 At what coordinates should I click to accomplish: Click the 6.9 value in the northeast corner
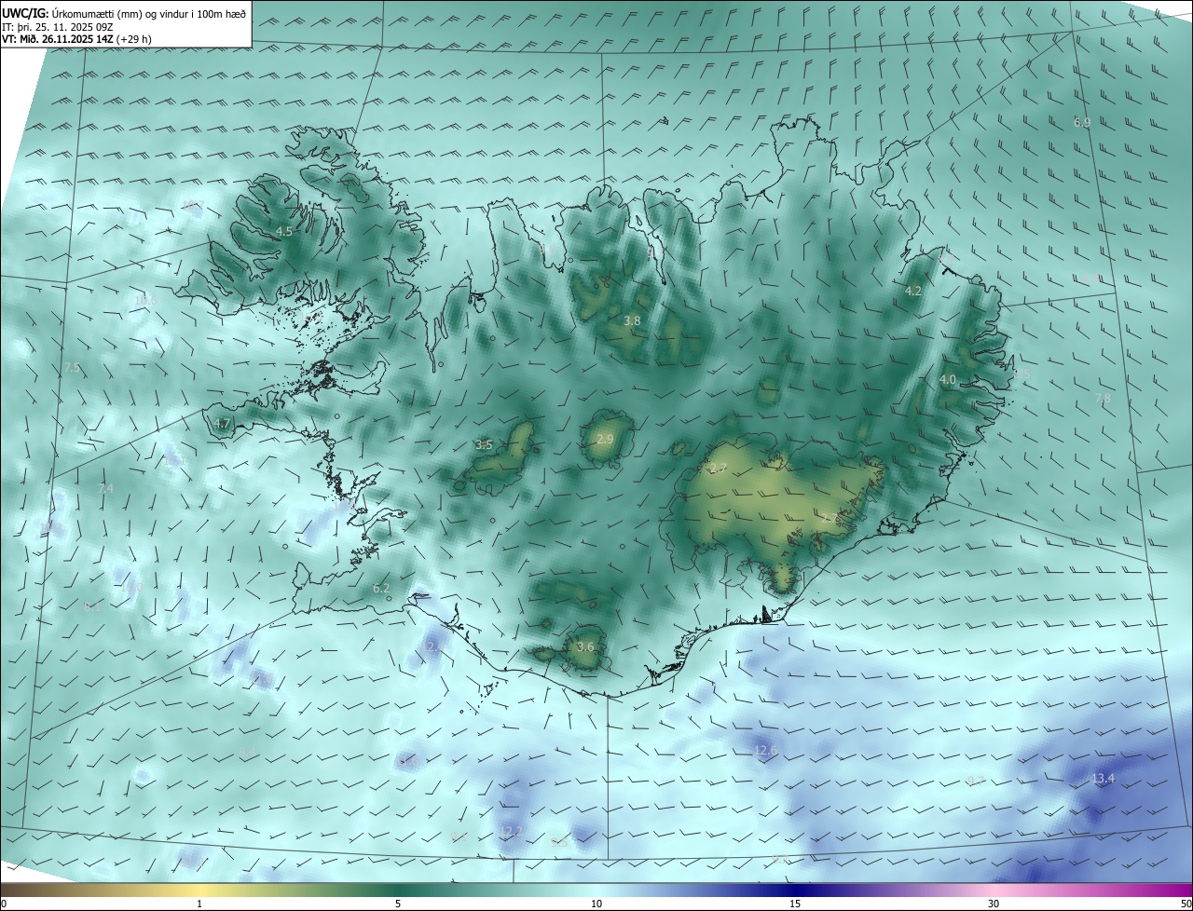tap(1082, 122)
